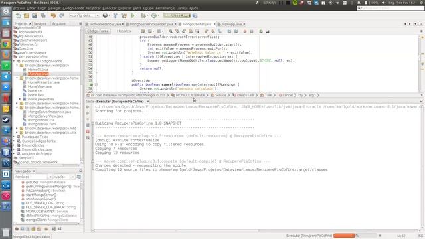Expand br.com.dataview.recimposto.utils package

17,133
